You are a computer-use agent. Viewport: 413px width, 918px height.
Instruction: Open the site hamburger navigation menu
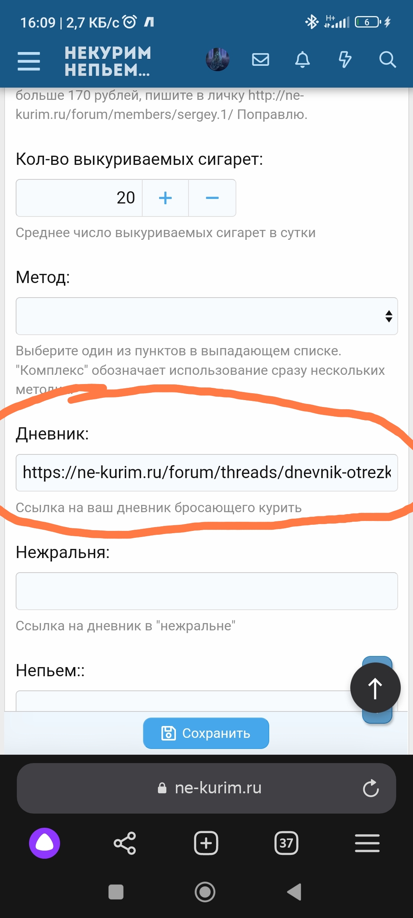(x=28, y=60)
